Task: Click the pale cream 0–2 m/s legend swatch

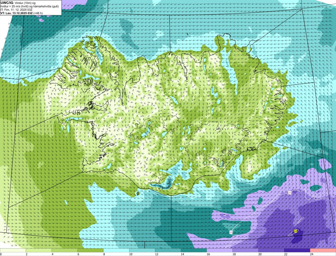Action: 13,250
